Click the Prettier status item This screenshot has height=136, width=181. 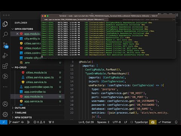coord(165,122)
